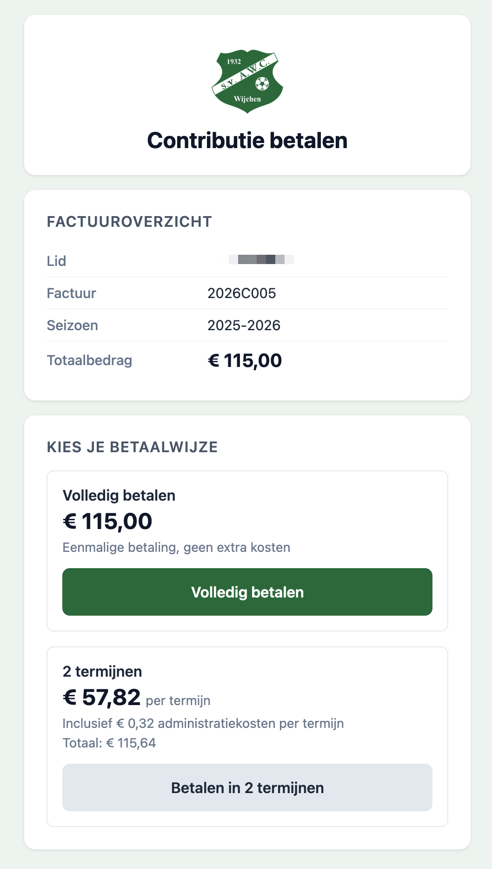
Task: Select the green Volledig betalen button
Action: [246, 592]
